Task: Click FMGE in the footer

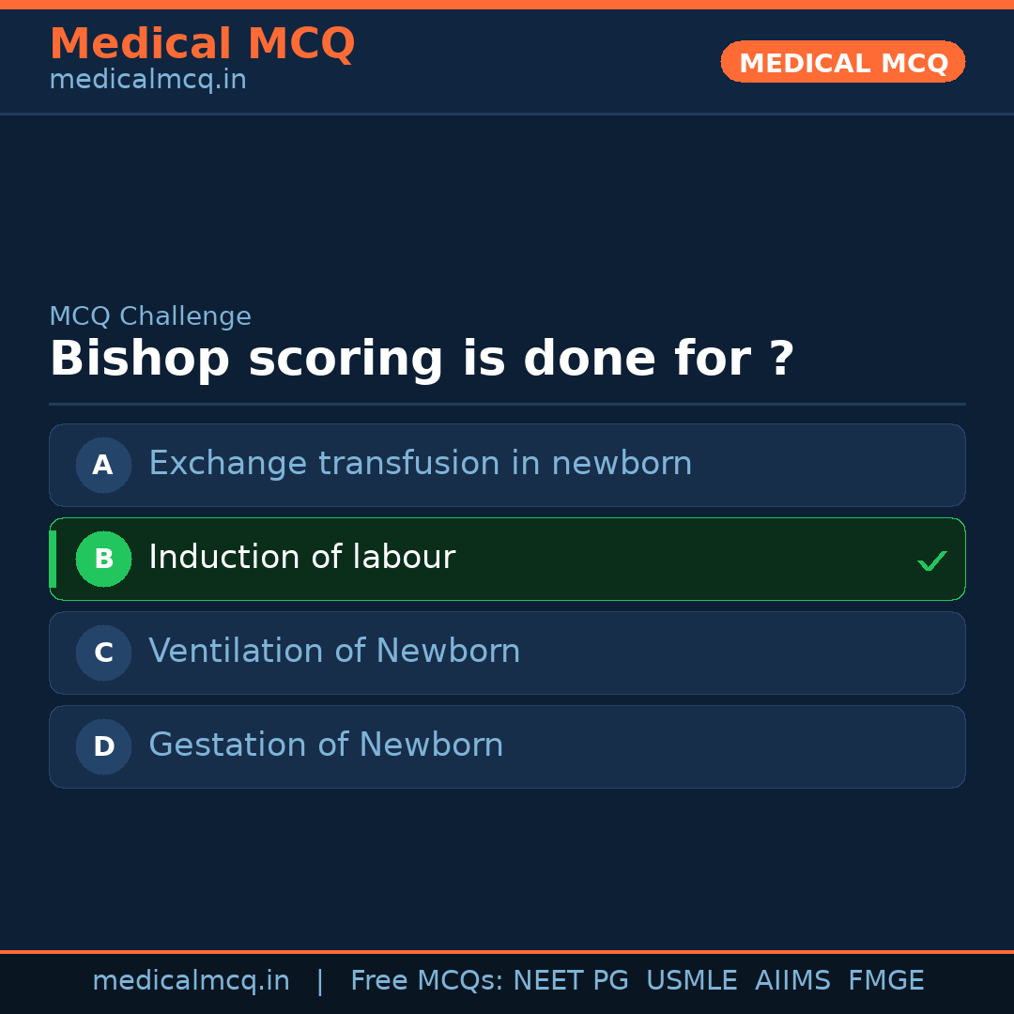Action: (885, 981)
